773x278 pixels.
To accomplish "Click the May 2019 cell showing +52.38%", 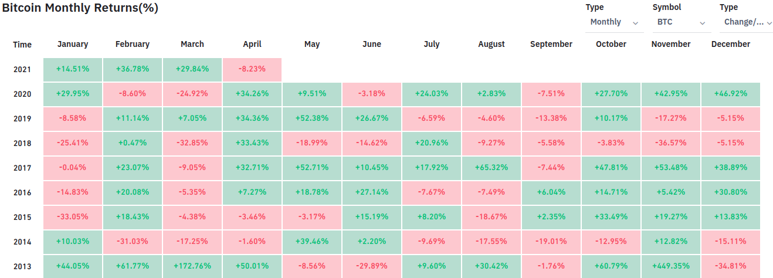I will (x=312, y=118).
